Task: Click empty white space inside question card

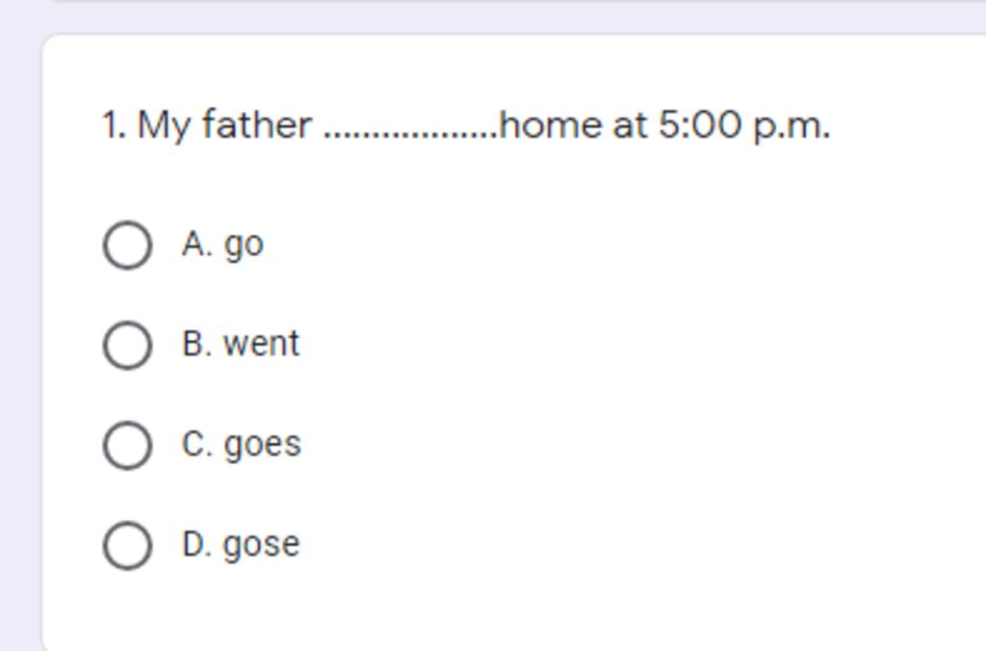Action: 629,378
